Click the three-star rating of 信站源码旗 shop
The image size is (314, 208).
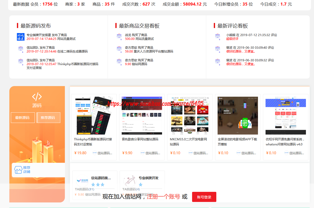point(98,185)
